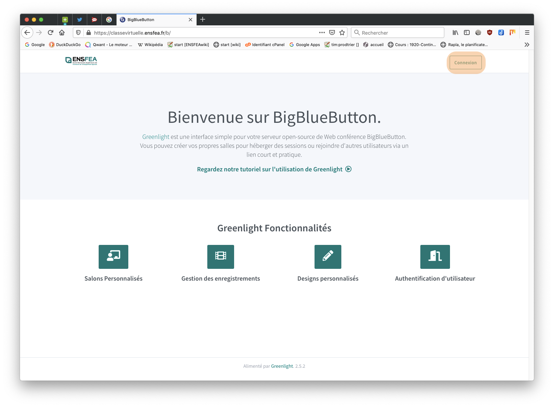
Task: Open the Salons Personnalisés feature icon
Action: [113, 257]
